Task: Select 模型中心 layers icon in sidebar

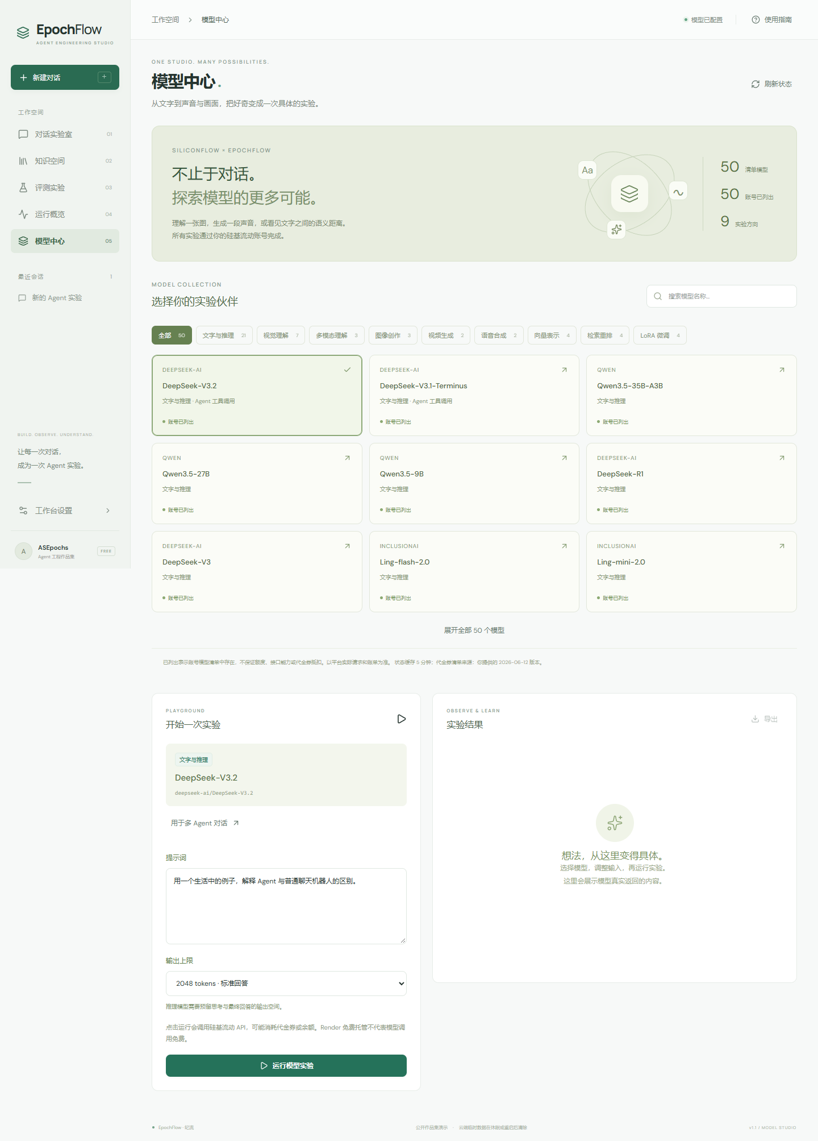Action: coord(23,241)
